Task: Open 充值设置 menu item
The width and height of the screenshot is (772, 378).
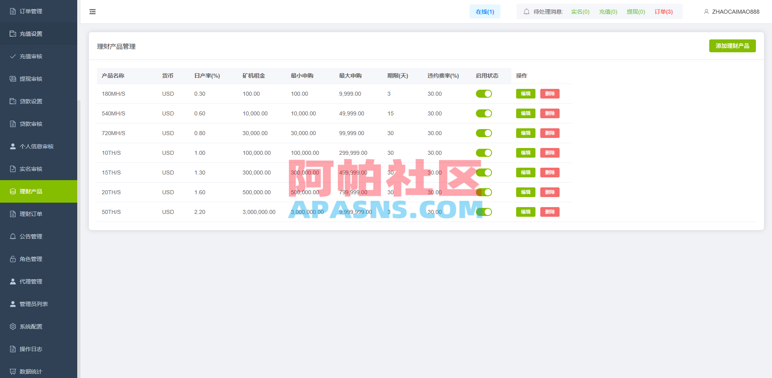Action: (x=39, y=34)
